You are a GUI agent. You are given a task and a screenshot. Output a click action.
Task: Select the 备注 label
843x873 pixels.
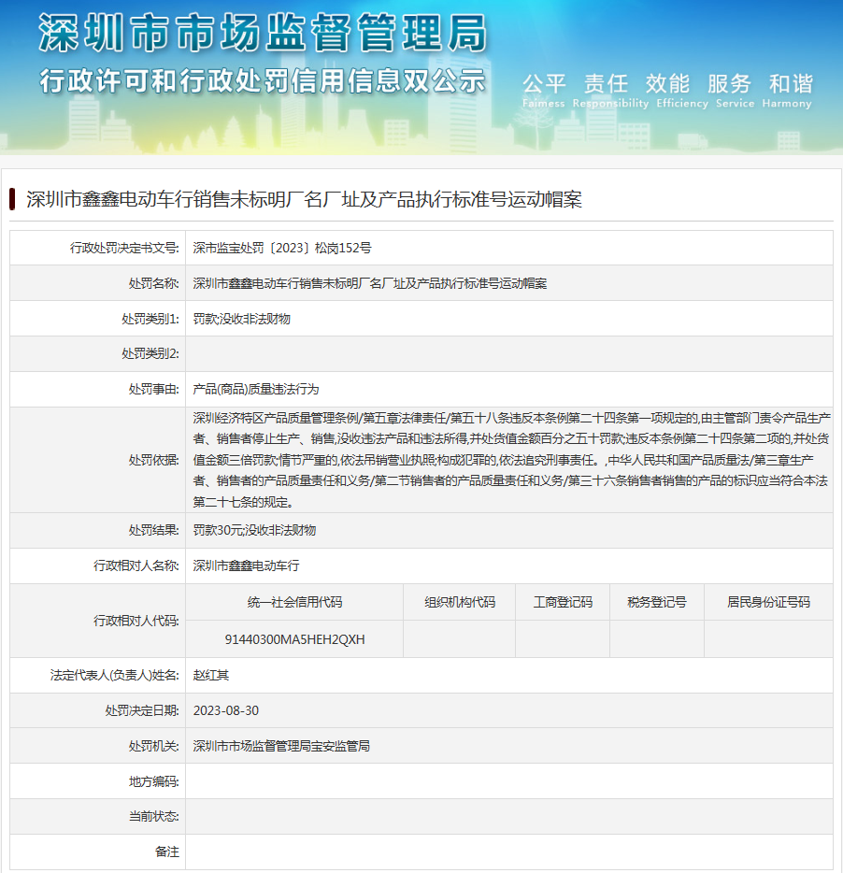(167, 852)
